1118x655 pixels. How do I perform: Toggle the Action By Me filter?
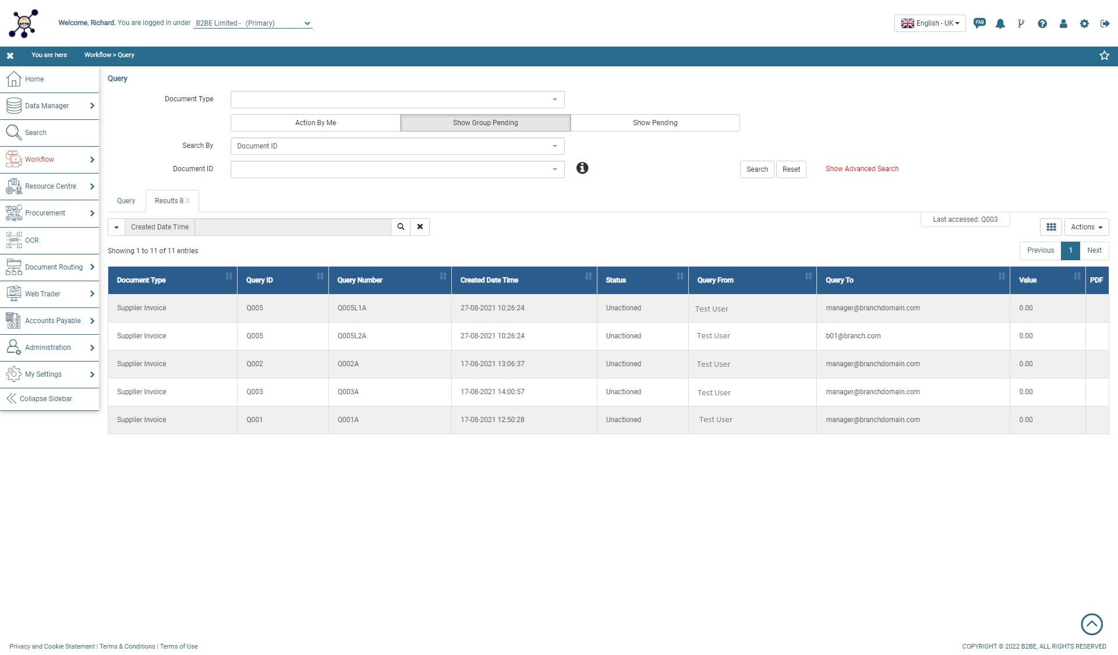[x=316, y=123]
